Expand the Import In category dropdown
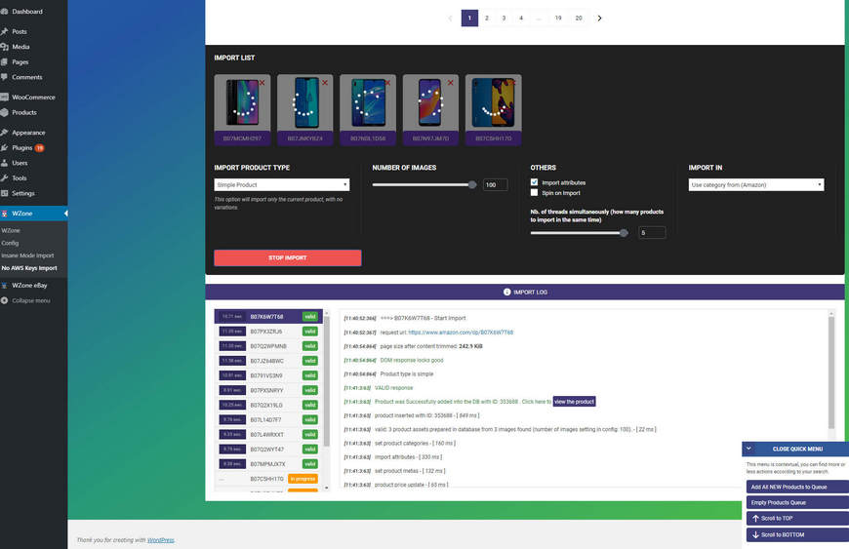849x549 pixels. (x=756, y=184)
